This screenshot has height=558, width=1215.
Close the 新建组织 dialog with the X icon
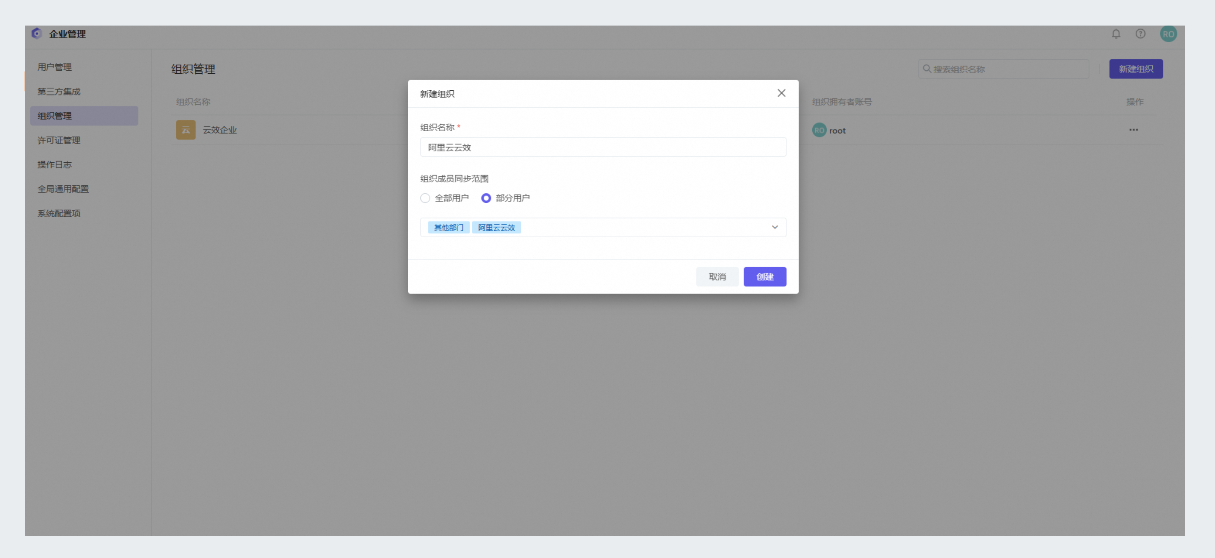781,93
